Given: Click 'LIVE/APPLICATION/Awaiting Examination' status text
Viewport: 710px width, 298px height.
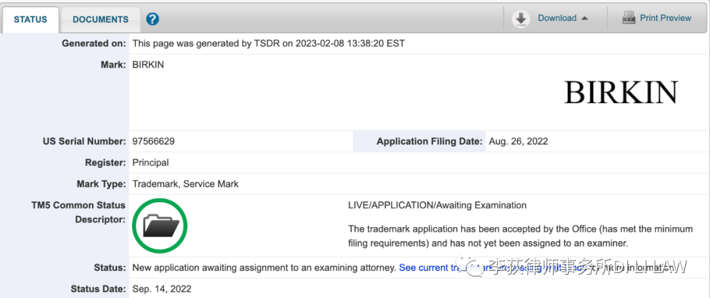Looking at the screenshot, I should (x=437, y=205).
